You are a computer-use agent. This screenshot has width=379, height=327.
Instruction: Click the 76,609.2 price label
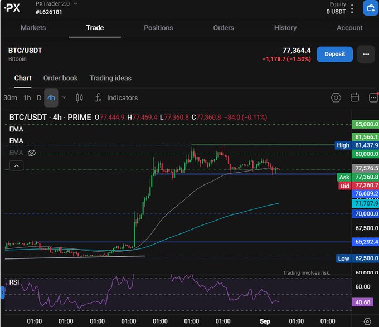click(x=365, y=194)
